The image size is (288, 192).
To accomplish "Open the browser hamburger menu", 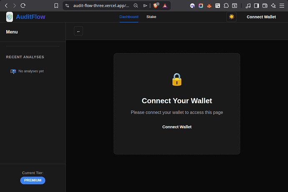I will click(x=282, y=6).
